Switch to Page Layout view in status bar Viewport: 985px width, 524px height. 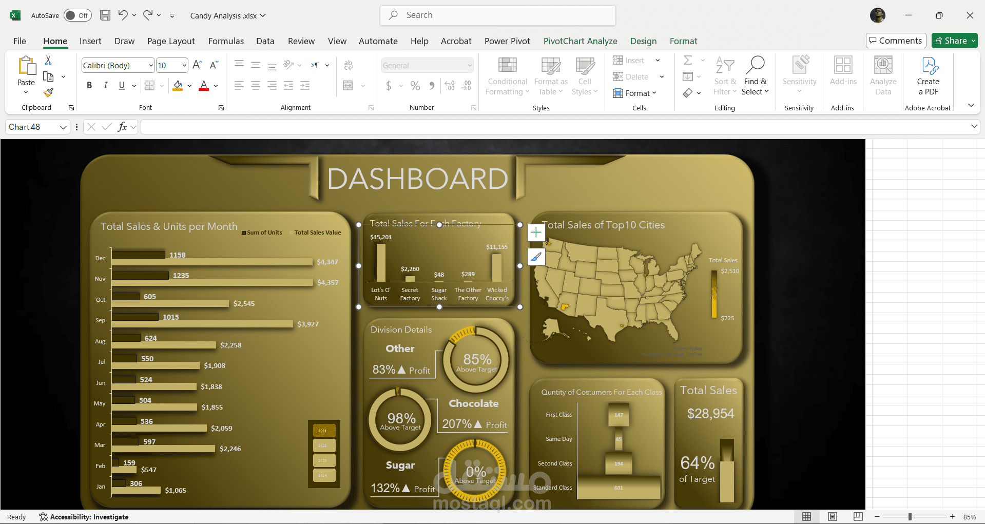click(832, 517)
